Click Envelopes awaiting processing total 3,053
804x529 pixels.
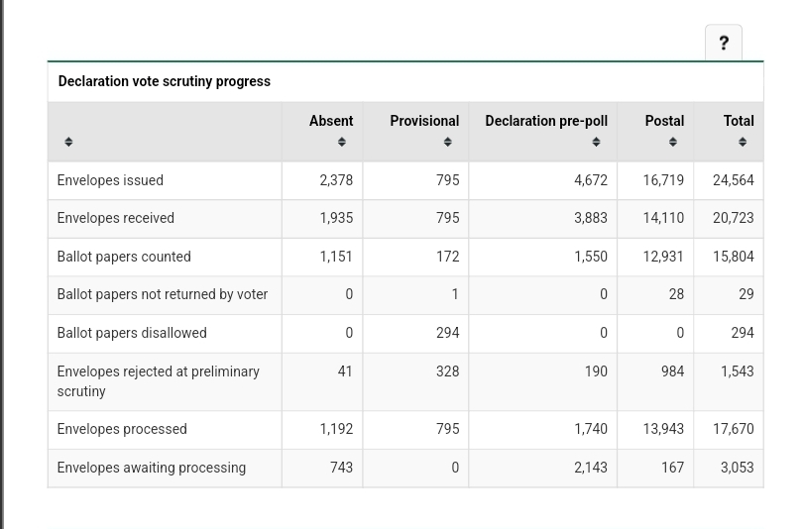pyautogui.click(x=736, y=468)
